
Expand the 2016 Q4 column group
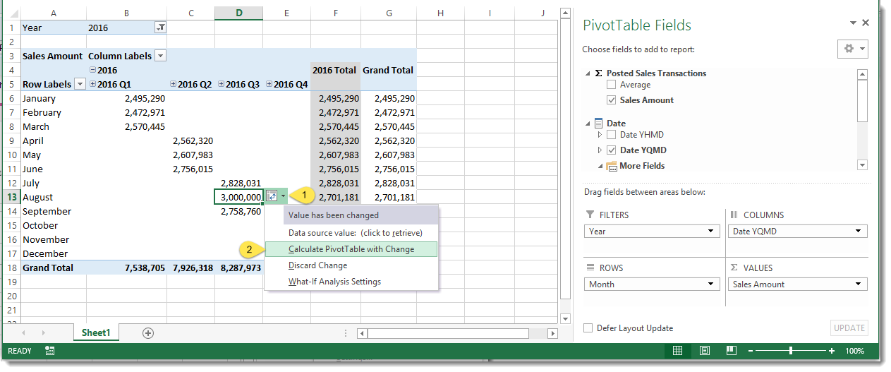(x=269, y=84)
